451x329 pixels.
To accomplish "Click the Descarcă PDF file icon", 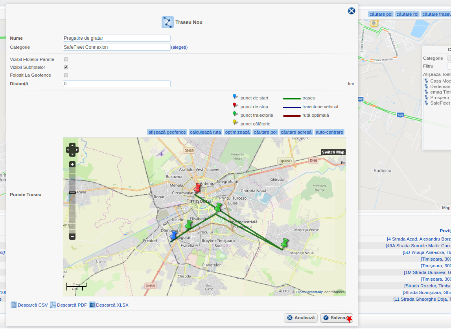I will point(53,305).
